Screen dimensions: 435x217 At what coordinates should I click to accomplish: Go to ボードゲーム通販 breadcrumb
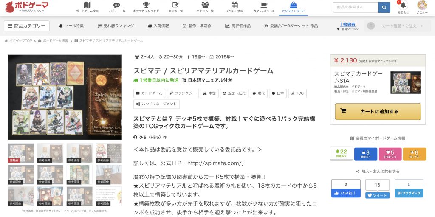pyautogui.click(x=53, y=41)
